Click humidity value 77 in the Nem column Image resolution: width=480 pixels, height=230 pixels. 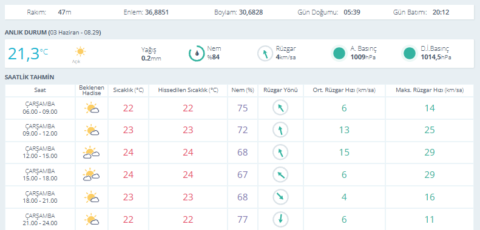pos(243,219)
